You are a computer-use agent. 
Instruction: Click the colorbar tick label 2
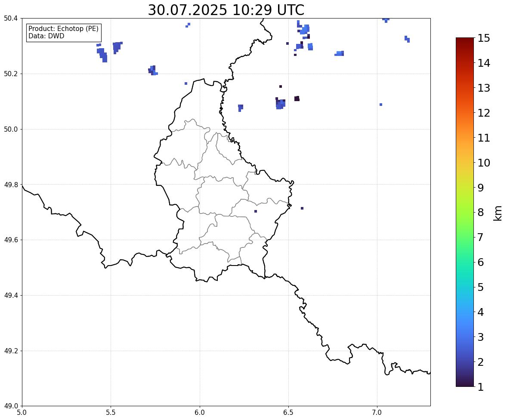(x=481, y=362)
